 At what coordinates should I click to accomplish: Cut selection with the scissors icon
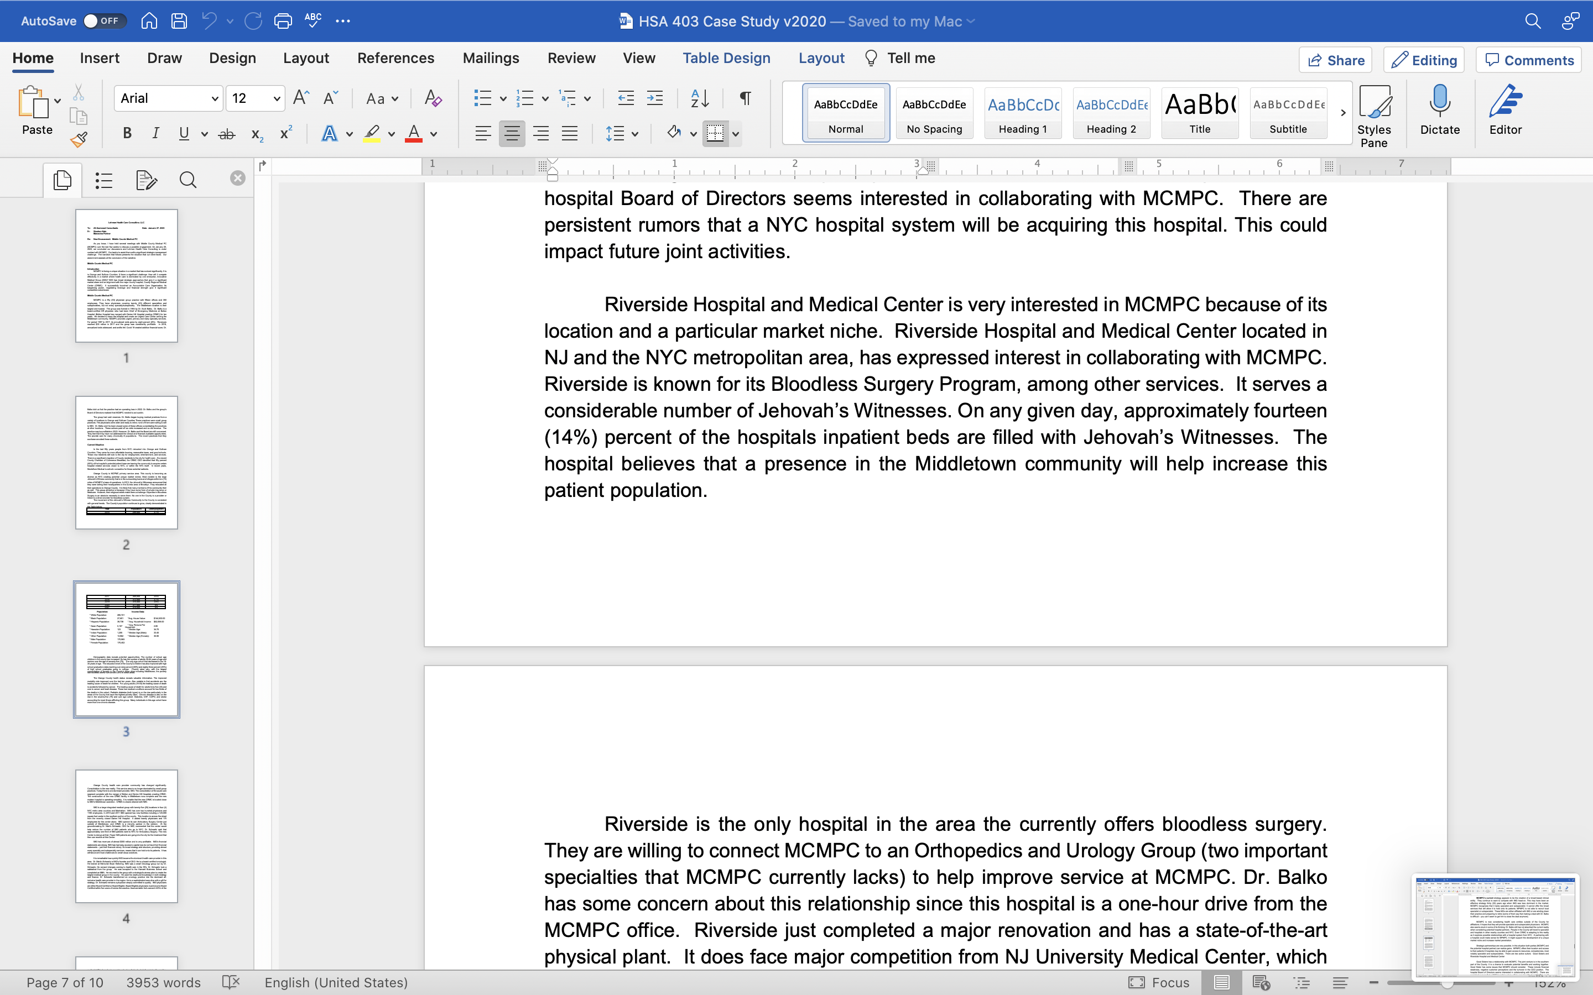pyautogui.click(x=79, y=92)
